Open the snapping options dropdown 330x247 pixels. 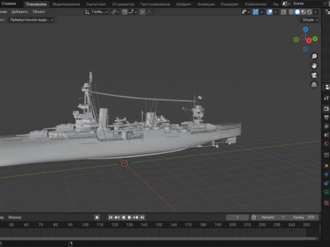point(133,12)
